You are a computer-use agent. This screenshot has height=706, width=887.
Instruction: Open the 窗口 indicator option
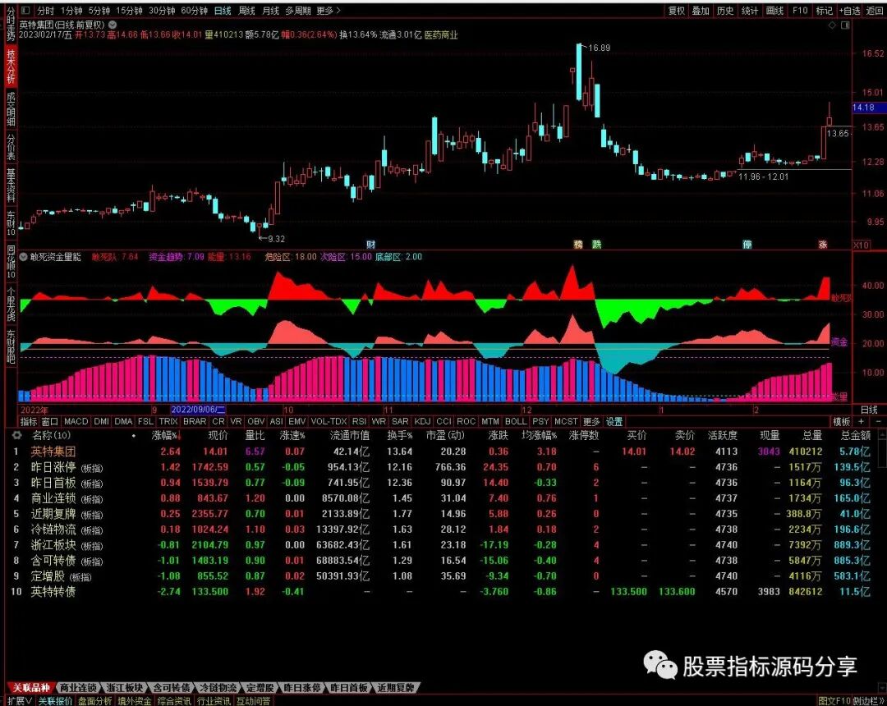(x=50, y=422)
